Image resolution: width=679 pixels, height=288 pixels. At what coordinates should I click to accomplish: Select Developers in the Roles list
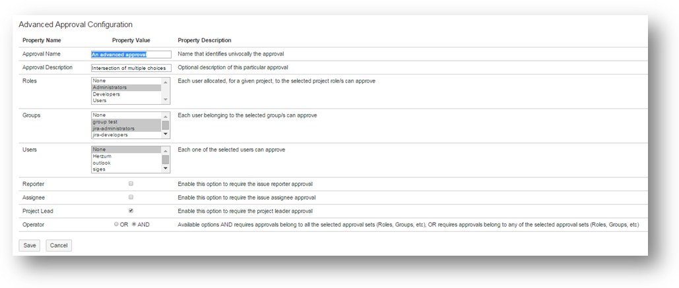pos(126,94)
